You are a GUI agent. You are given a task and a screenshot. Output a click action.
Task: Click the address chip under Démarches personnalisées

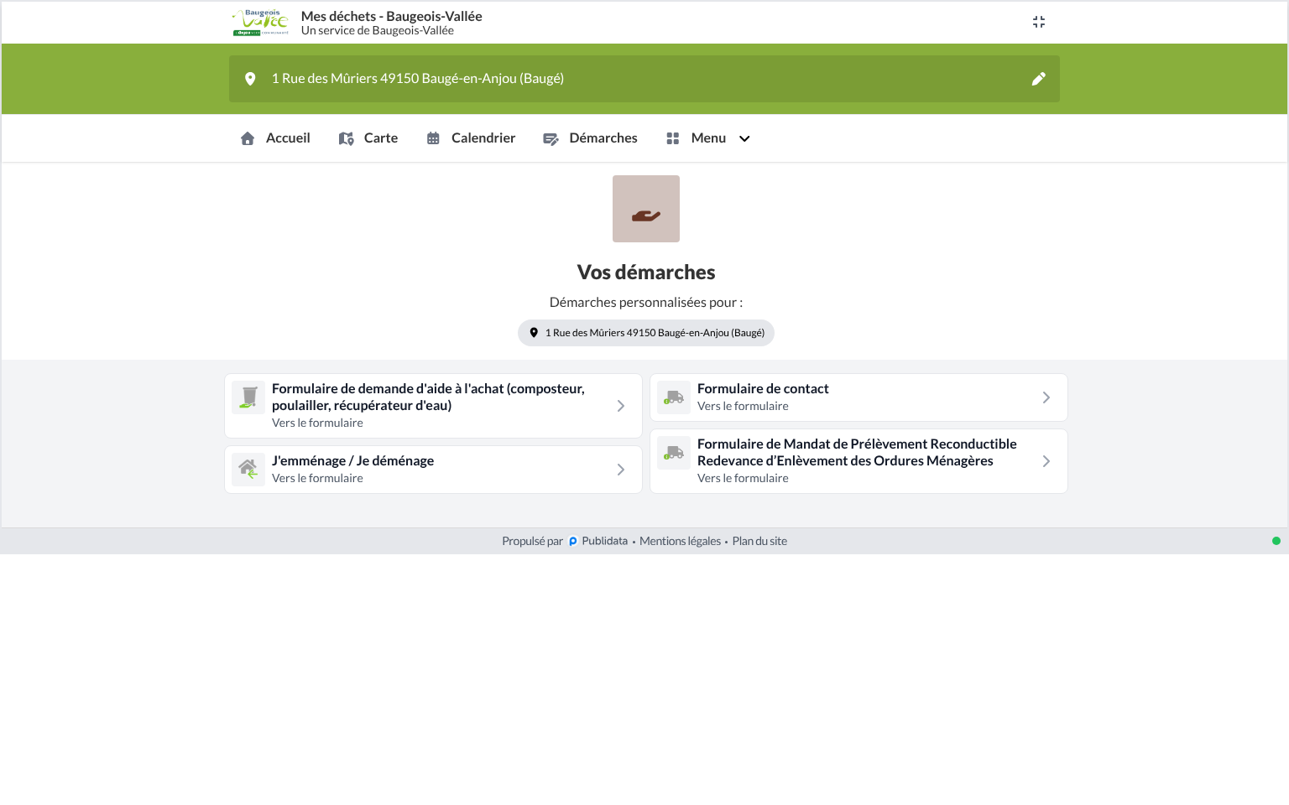(646, 333)
